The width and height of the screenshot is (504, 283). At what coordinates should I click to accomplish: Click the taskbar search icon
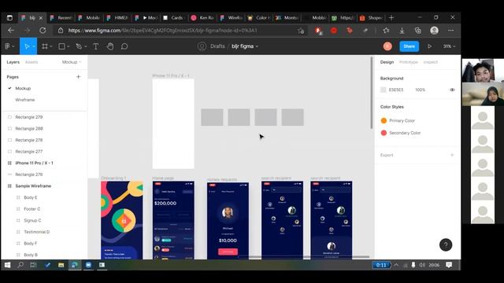coord(20,265)
